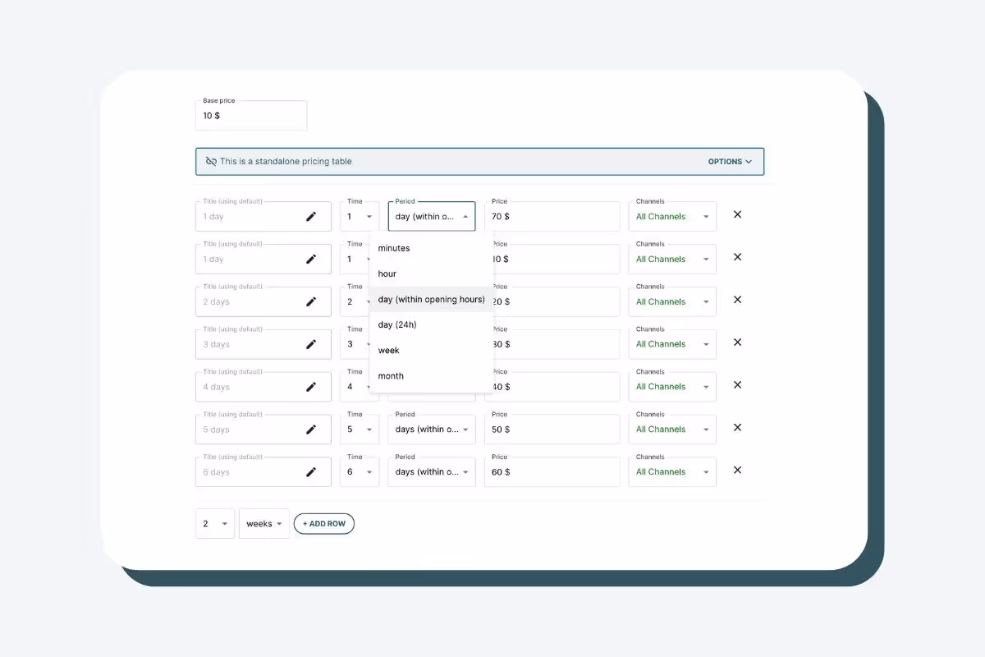Select day (within opening hours) option
Image resolution: width=985 pixels, height=657 pixels.
point(432,299)
